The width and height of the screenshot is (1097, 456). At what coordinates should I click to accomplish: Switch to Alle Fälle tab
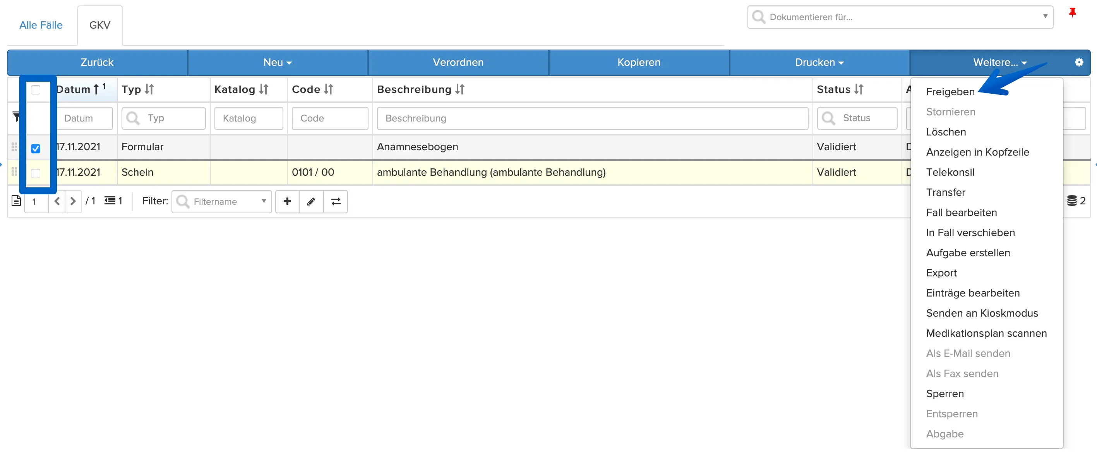pos(41,25)
